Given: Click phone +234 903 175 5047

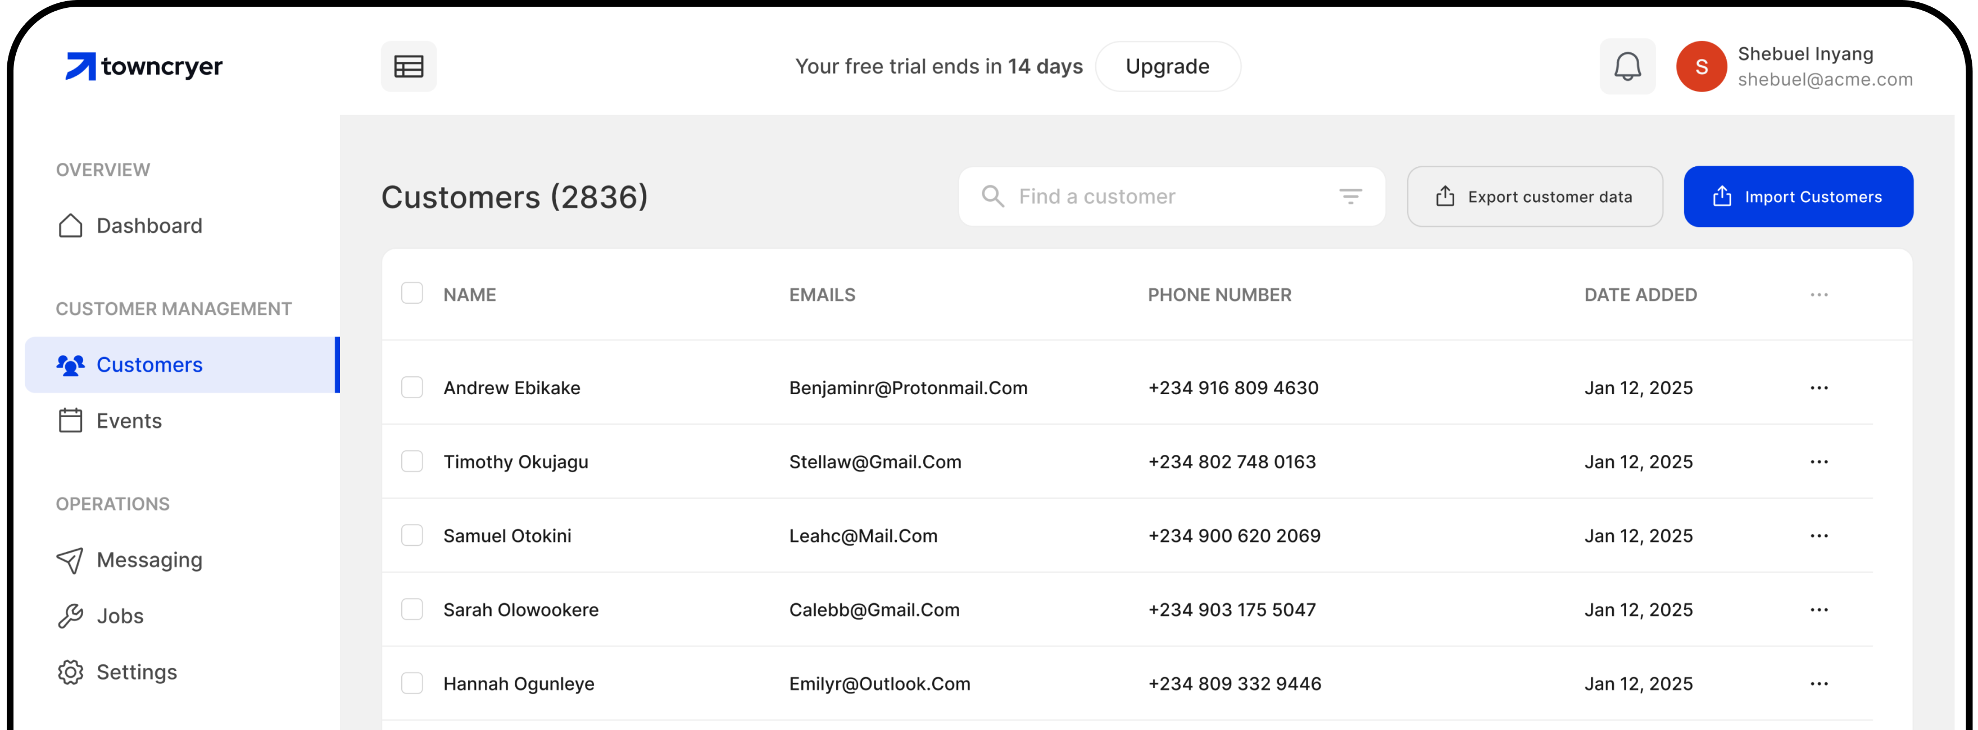Looking at the screenshot, I should pyautogui.click(x=1232, y=609).
